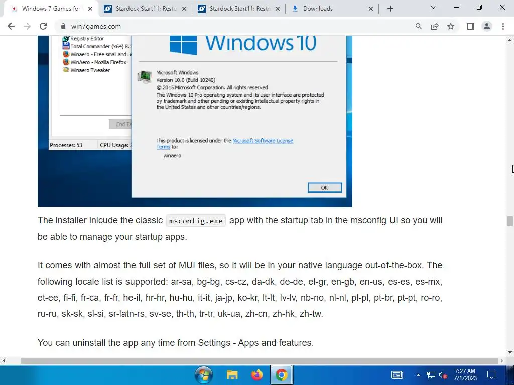The height and width of the screenshot is (385, 514).
Task: Click the page scroll down arrow
Action: [510, 352]
